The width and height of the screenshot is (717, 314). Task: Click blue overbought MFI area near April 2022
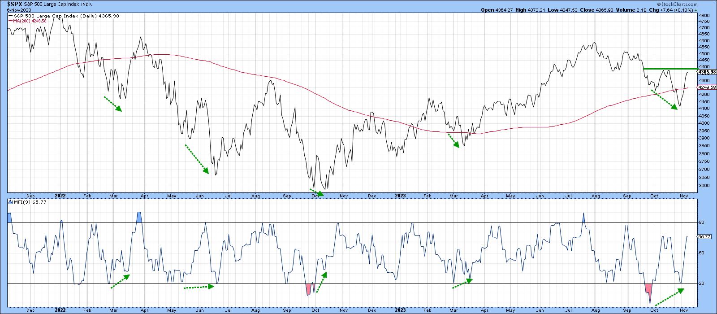139,217
